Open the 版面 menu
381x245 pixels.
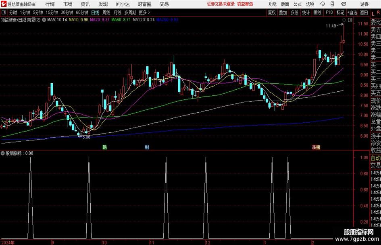click(285, 4)
